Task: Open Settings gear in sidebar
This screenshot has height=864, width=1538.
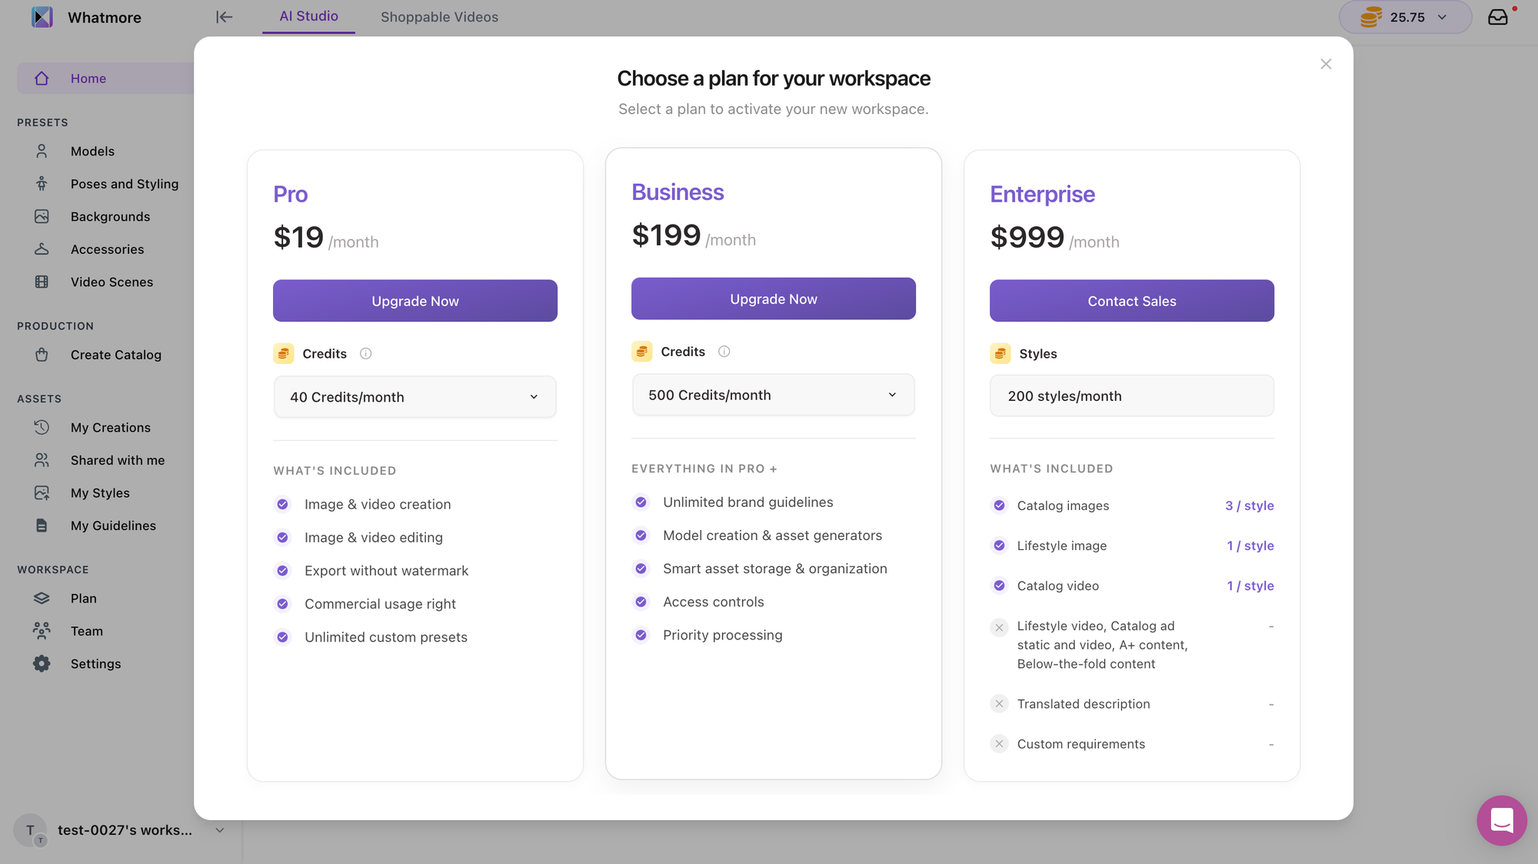Action: 42,664
